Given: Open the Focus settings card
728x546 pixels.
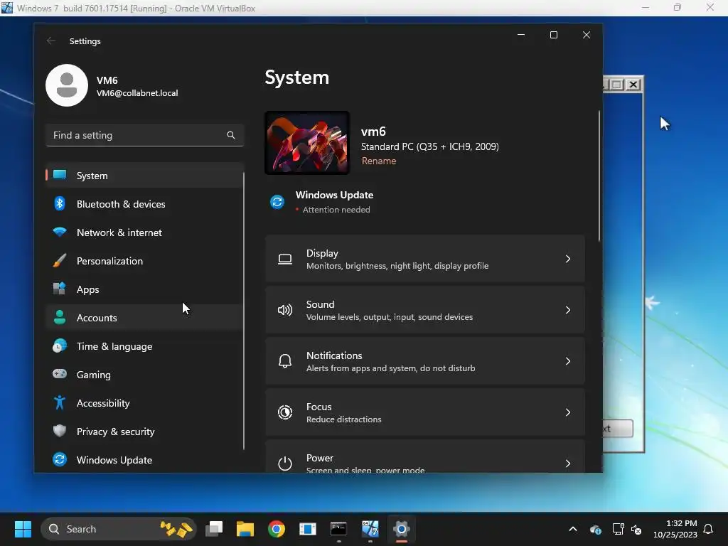Looking at the screenshot, I should point(425,412).
